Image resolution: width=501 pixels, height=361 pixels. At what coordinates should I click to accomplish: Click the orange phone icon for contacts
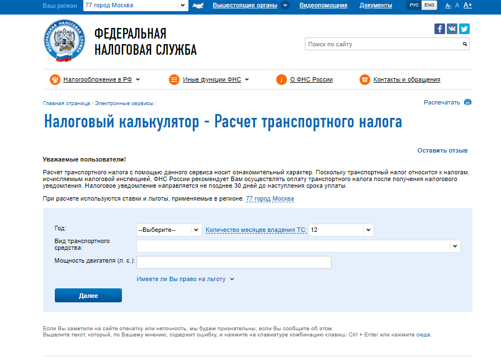coord(365,79)
